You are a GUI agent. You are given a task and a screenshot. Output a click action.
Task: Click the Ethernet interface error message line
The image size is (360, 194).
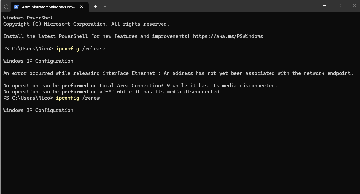pyautogui.click(x=178, y=73)
